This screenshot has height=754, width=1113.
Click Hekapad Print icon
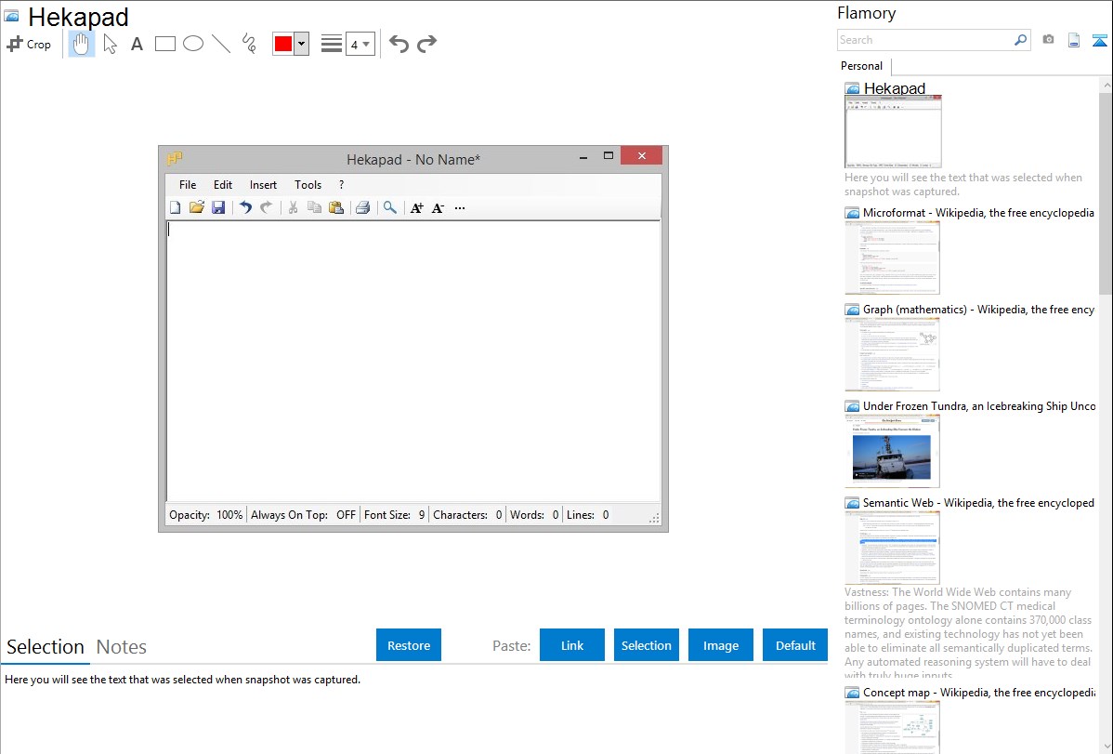pos(362,207)
